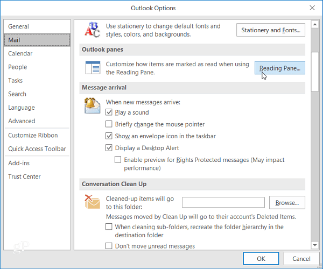Click the "Message arrival" section header
The width and height of the screenshot is (323, 269).
point(192,88)
